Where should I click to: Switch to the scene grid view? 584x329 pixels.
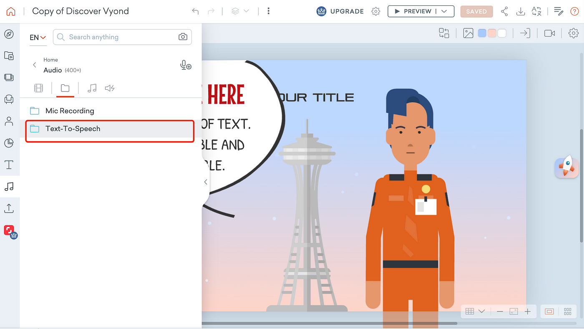[567, 311]
